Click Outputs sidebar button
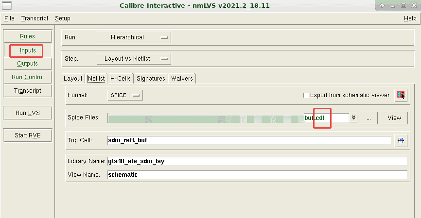 click(27, 64)
